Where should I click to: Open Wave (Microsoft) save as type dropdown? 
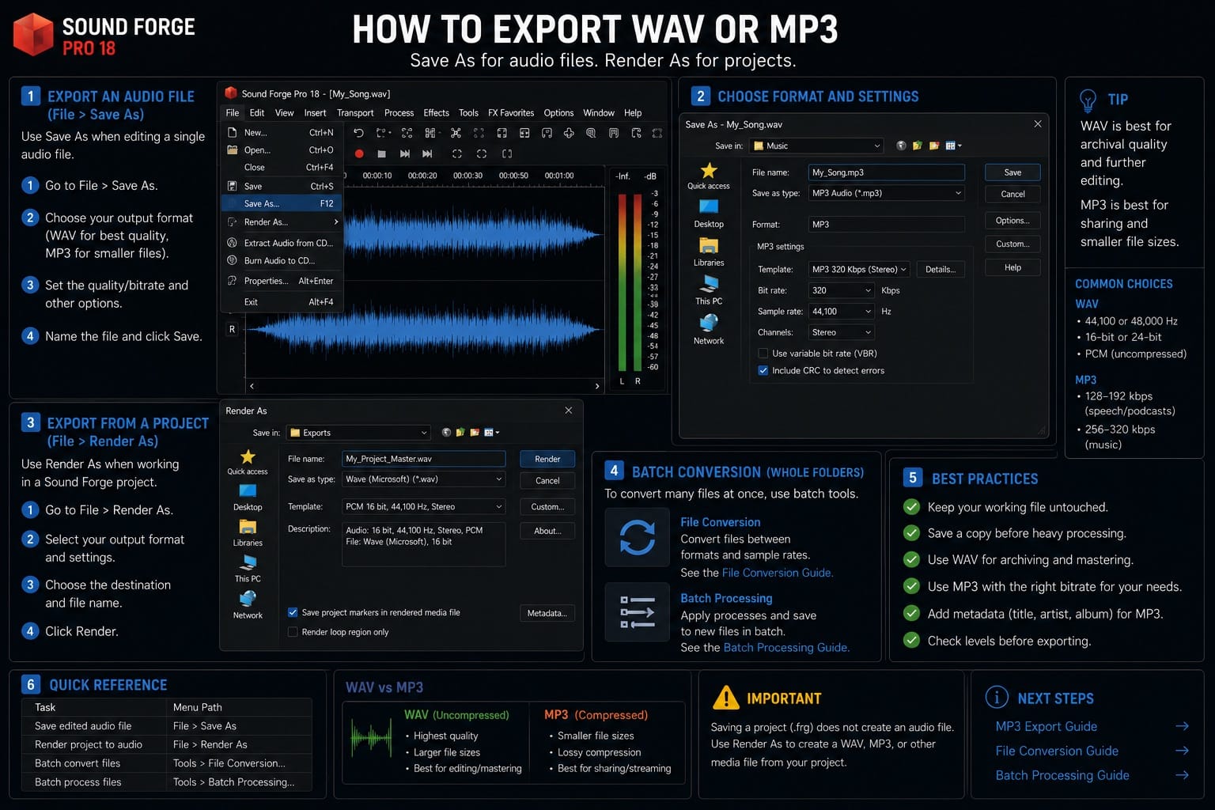(423, 479)
